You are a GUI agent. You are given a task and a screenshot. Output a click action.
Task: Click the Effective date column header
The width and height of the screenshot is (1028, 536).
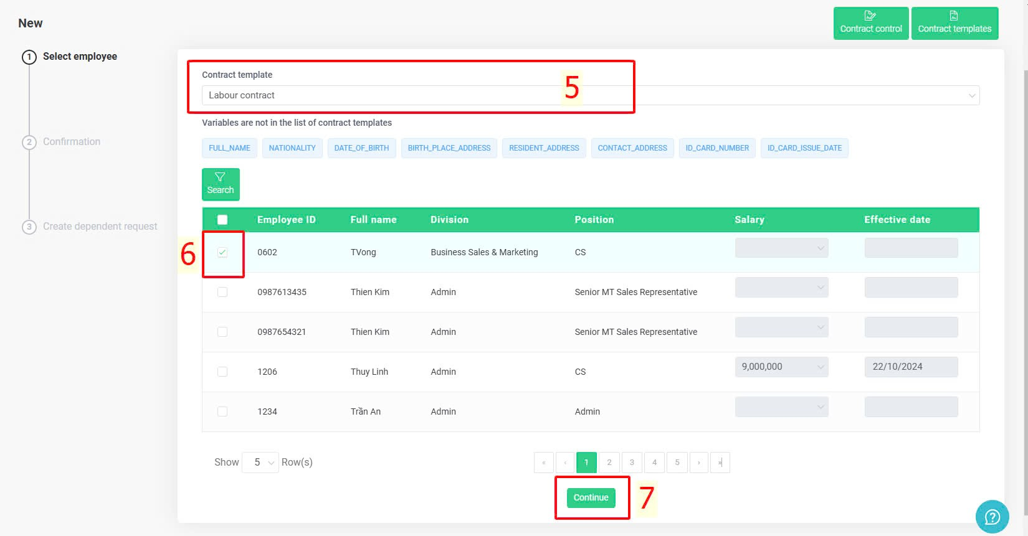pyautogui.click(x=897, y=220)
